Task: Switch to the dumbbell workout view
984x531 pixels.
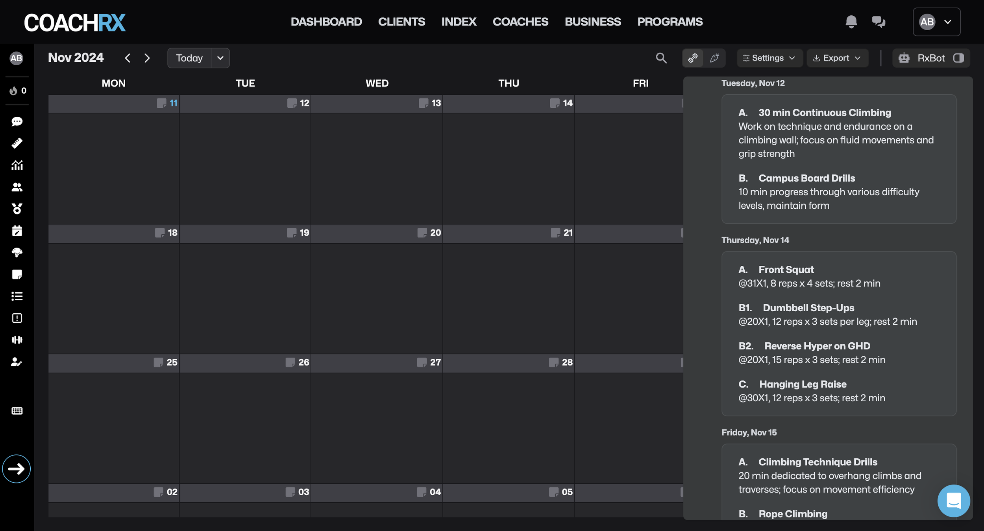Action: 693,58
